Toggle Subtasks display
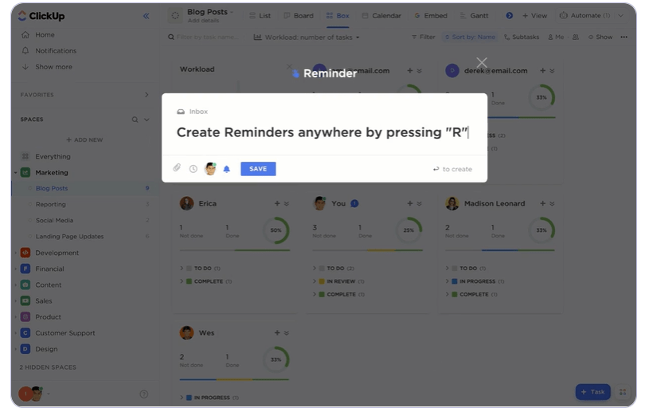The width and height of the screenshot is (645, 412). tap(522, 37)
